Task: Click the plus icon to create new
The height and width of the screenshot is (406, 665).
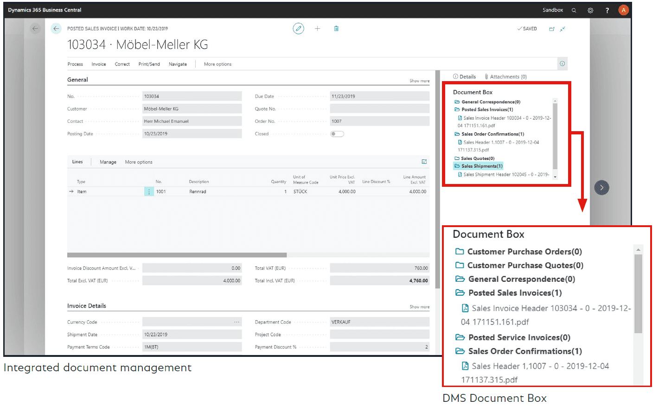Action: pyautogui.click(x=318, y=29)
